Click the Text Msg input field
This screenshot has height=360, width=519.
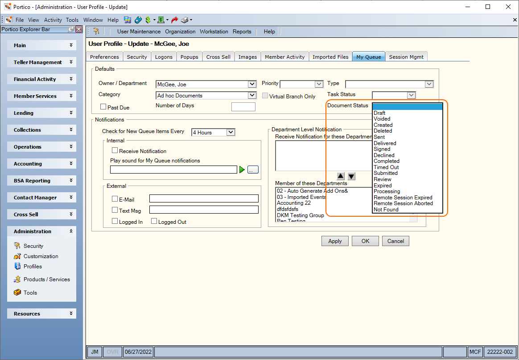(204, 210)
